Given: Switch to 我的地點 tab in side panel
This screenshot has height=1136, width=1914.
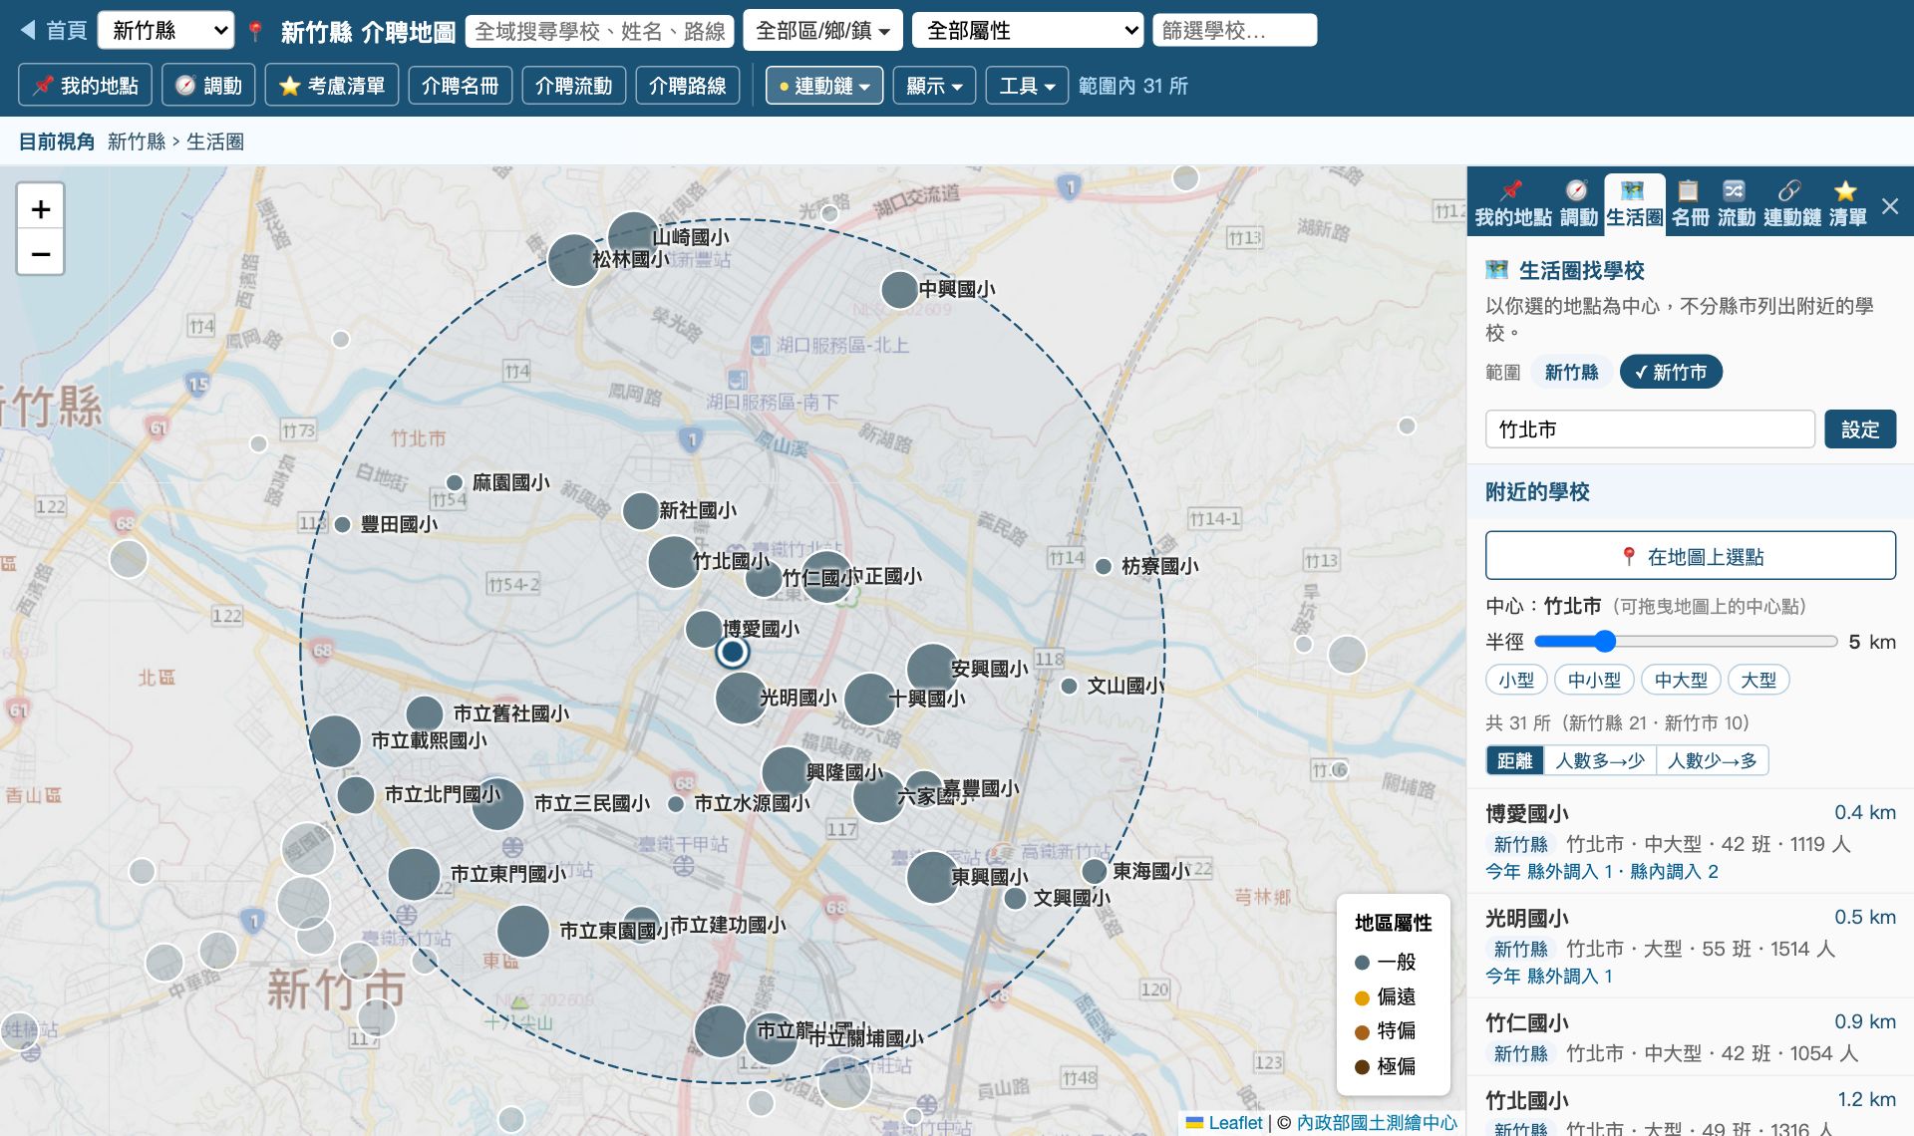Looking at the screenshot, I should coord(1513,204).
